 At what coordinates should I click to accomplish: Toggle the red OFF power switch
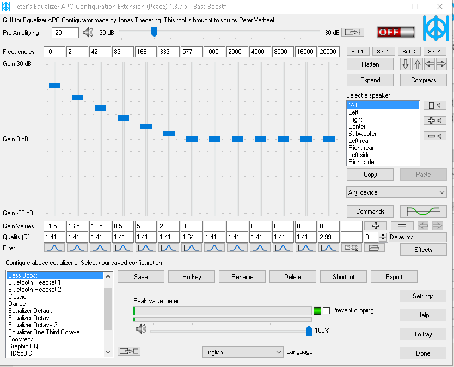396,32
